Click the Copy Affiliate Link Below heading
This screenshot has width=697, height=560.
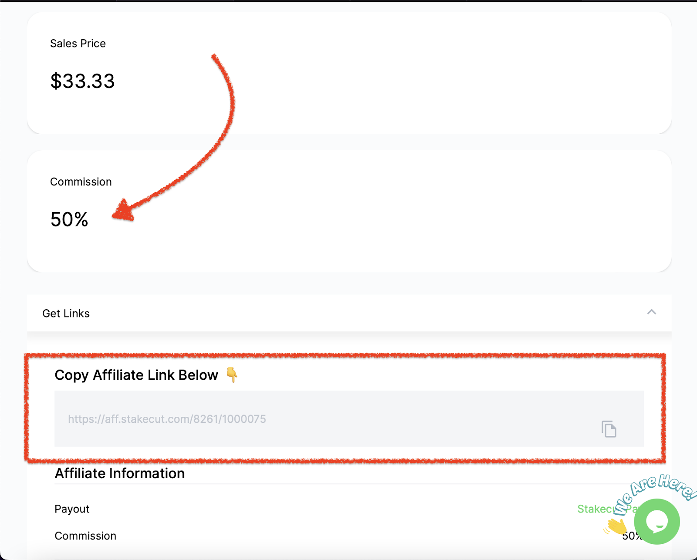(136, 375)
